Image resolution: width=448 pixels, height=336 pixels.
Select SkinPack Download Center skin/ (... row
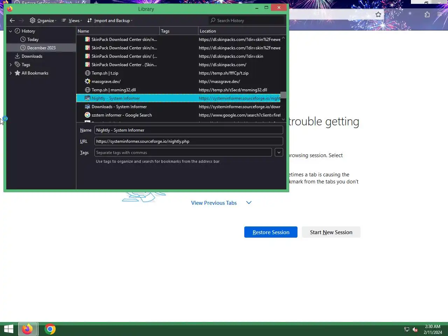[178, 56]
